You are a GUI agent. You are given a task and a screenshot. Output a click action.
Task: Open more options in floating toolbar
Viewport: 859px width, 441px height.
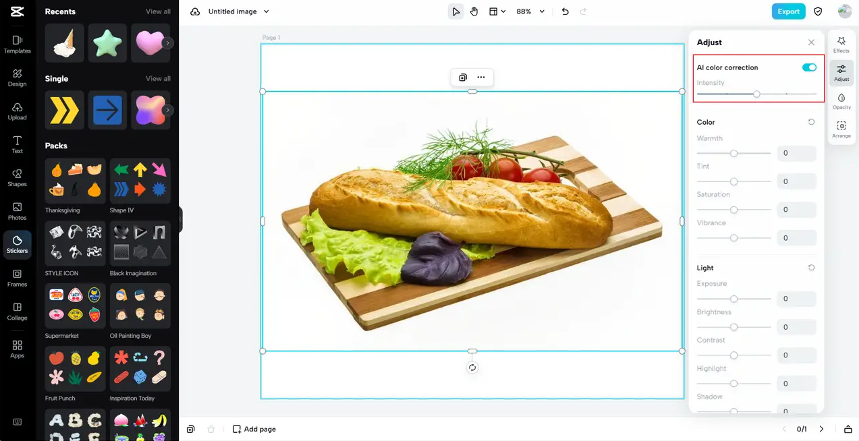[481, 78]
